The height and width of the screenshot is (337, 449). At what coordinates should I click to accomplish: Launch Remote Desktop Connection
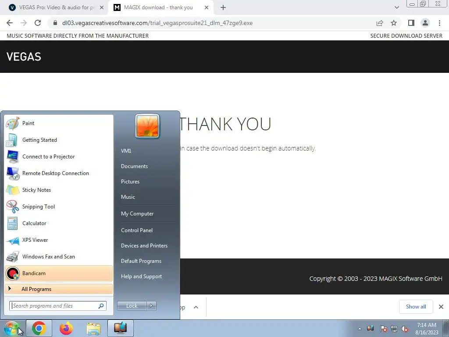[59, 173]
